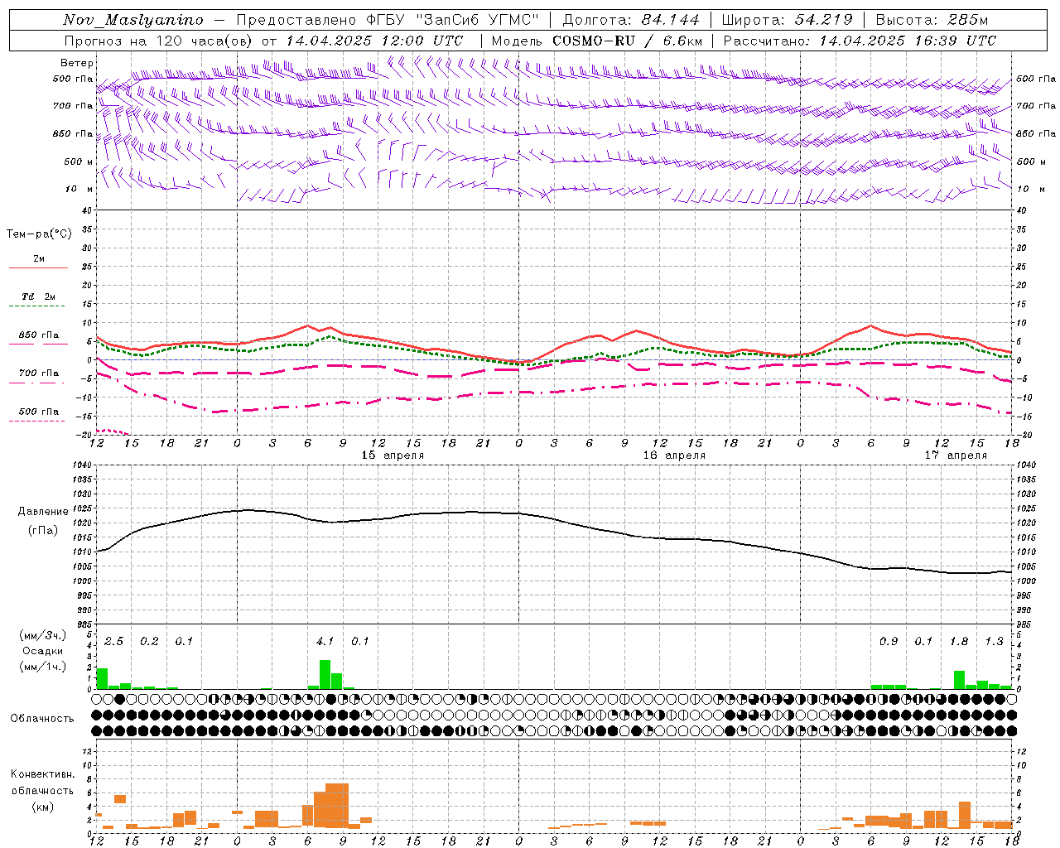The width and height of the screenshot is (1060, 848).
Task: Click the Td 2м dew point legend entry
Action: 39,296
